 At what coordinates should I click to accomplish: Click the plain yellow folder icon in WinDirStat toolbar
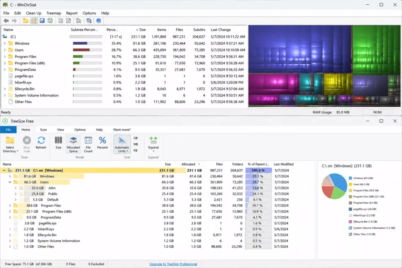pyautogui.click(x=26, y=21)
